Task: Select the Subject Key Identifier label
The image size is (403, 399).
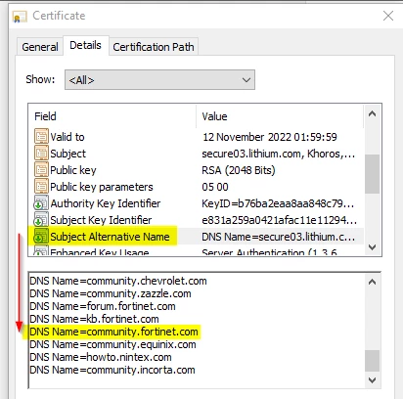Action: click(101, 220)
